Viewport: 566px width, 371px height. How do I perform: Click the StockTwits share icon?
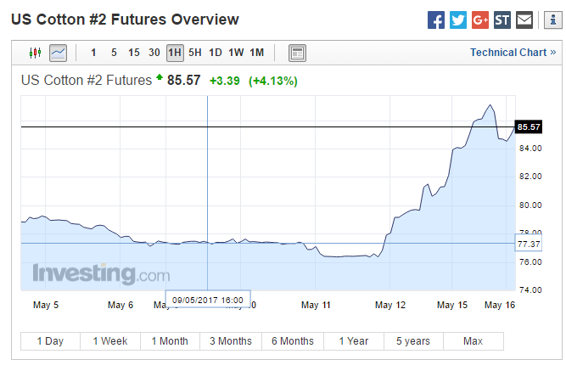(502, 20)
